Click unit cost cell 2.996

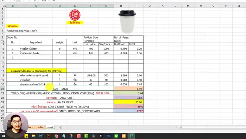(121, 75)
